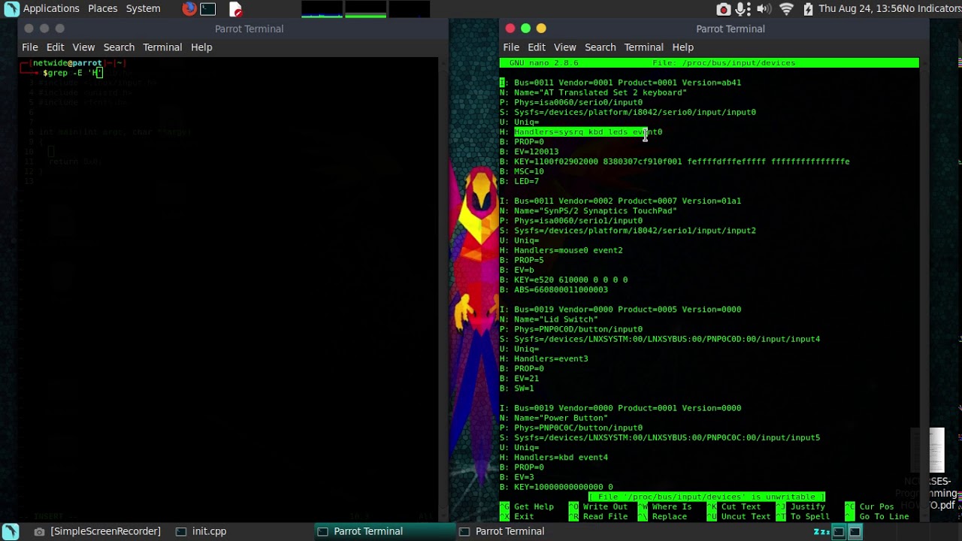Screen dimensions: 962x541
Task: Click yellow button on right terminal titlebar
Action: (541, 29)
